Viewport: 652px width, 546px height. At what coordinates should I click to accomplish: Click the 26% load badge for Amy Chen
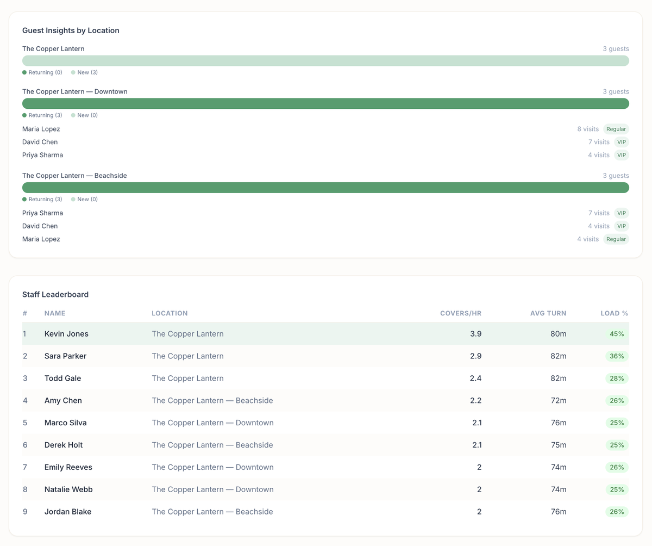click(617, 401)
